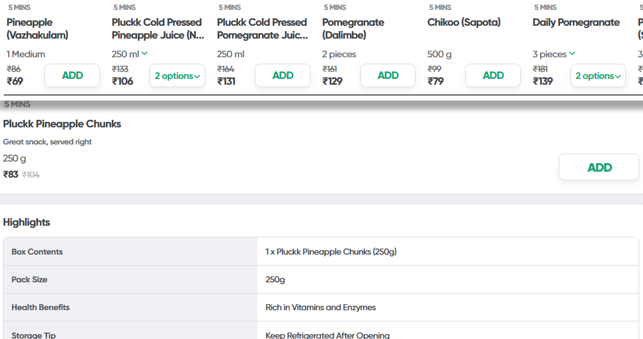
Task: Add Pineapple (Vazhakulam) to cart
Action: point(72,75)
